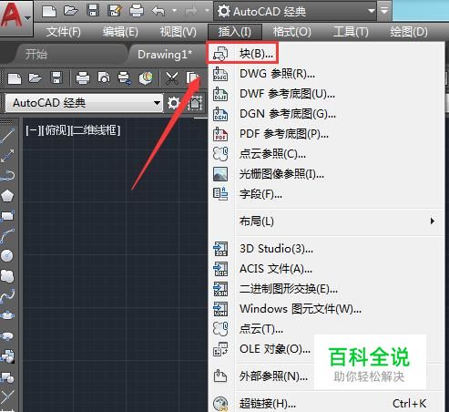Choose 光栅图像参照(I)... menu item

[x=326, y=174]
